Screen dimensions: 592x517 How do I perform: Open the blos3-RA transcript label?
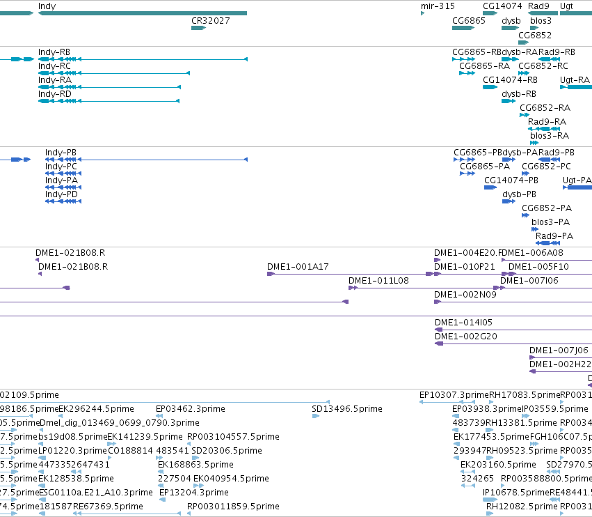coord(550,136)
